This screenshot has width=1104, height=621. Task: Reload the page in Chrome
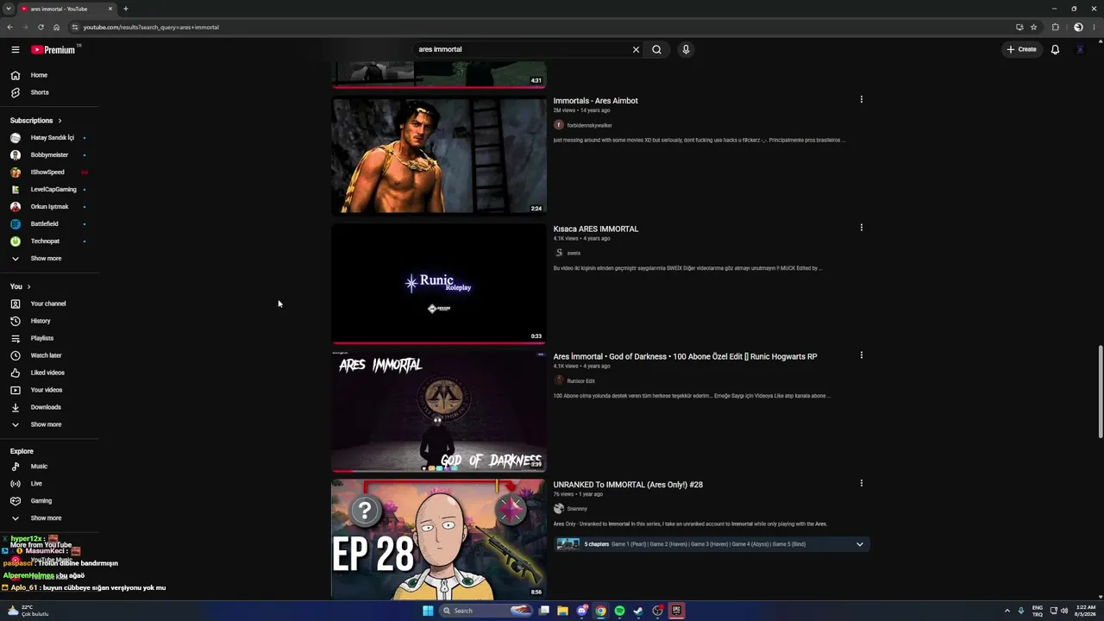click(x=41, y=27)
